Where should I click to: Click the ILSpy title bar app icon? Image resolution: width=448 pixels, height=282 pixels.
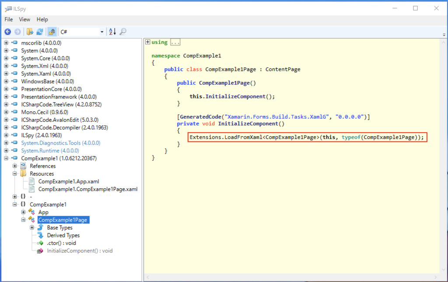(8, 9)
